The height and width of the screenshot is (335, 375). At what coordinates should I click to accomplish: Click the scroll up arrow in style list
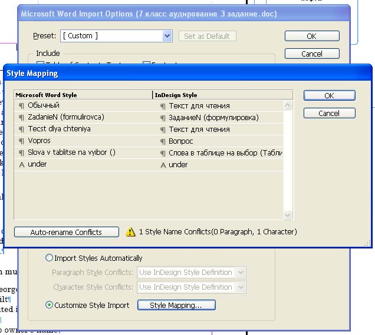point(288,105)
